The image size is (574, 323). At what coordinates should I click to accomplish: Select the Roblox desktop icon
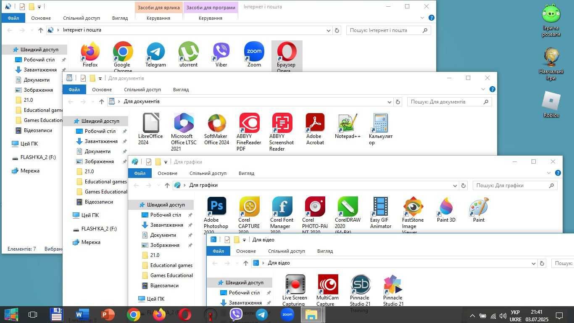[551, 105]
